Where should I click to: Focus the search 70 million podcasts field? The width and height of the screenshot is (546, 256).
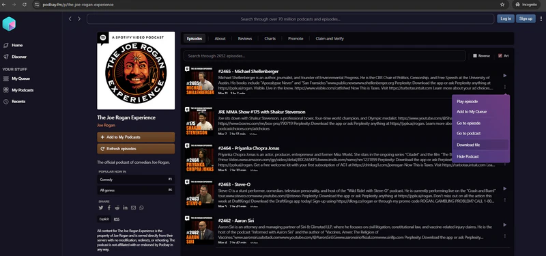click(291, 19)
